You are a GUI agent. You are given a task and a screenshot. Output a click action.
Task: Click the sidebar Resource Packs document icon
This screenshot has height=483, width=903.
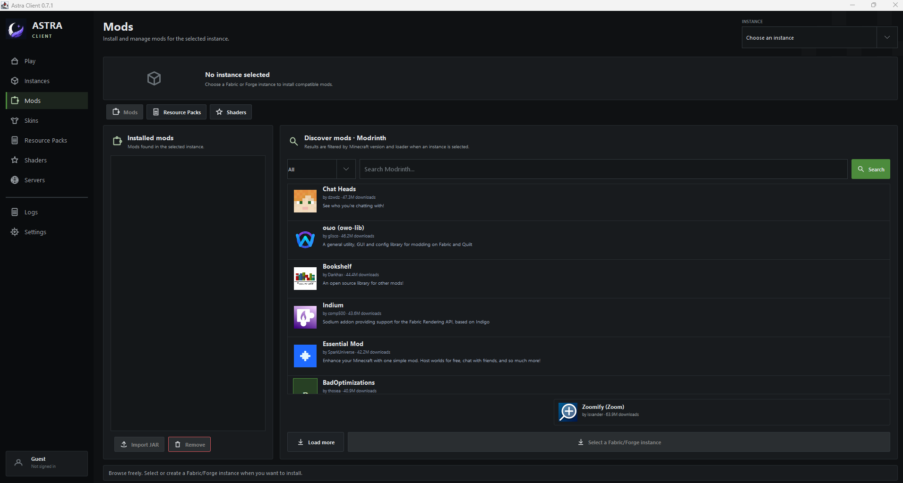point(15,140)
